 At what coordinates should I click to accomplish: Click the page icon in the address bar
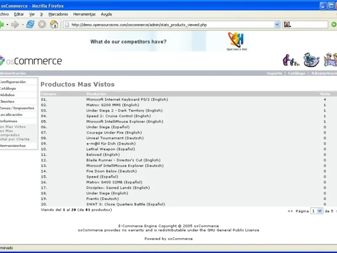pyautogui.click(x=67, y=25)
